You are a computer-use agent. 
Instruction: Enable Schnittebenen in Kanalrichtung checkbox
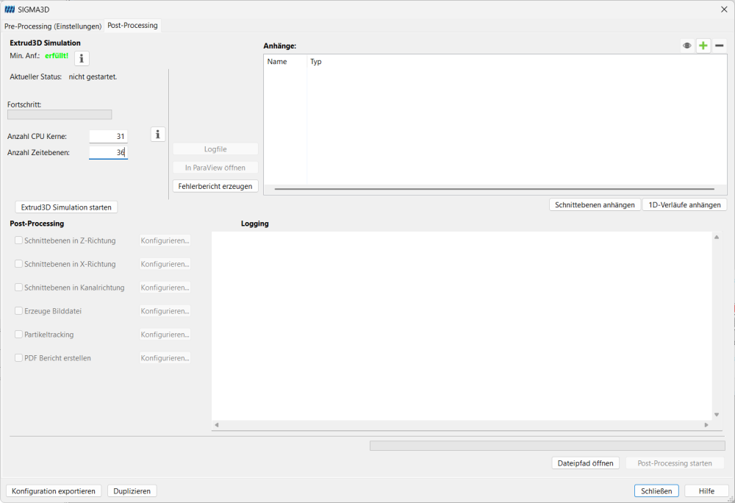(x=19, y=288)
